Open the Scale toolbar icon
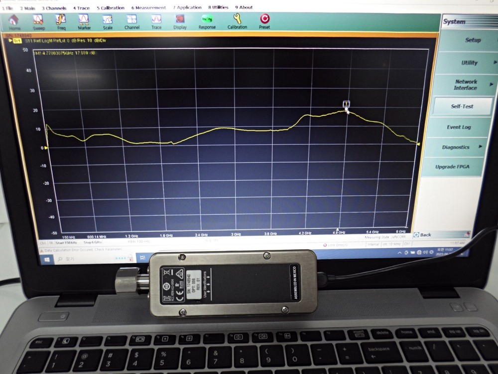Screen dimensions: 498x374 click(x=108, y=22)
